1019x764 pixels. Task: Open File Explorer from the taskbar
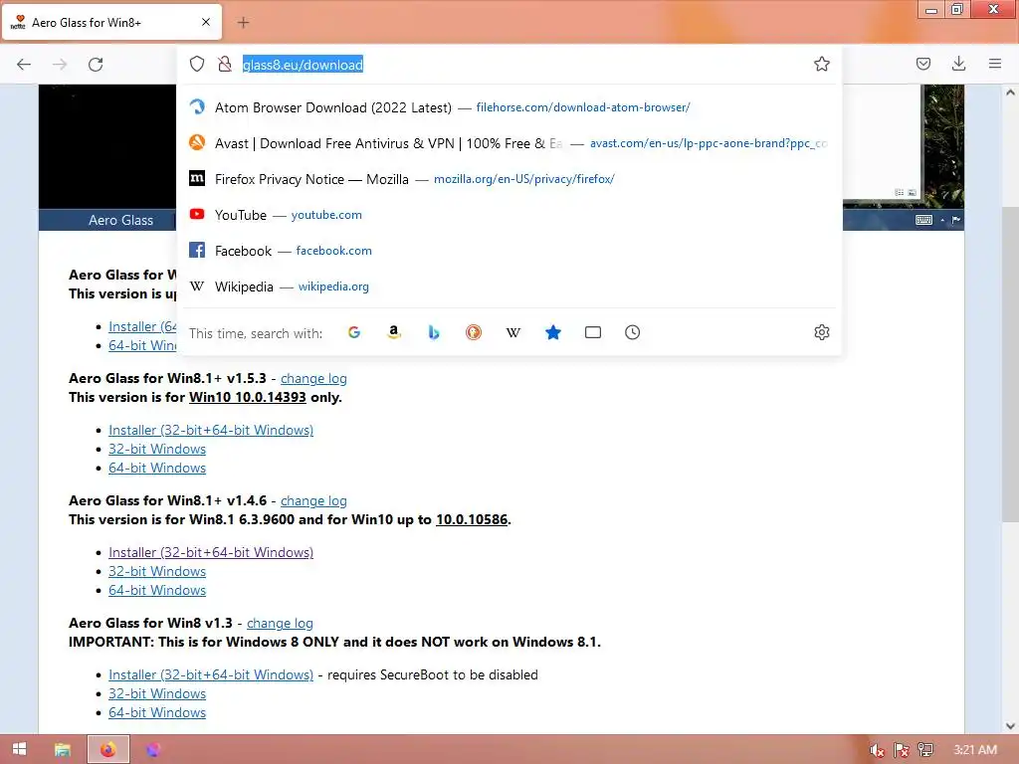tap(63, 750)
